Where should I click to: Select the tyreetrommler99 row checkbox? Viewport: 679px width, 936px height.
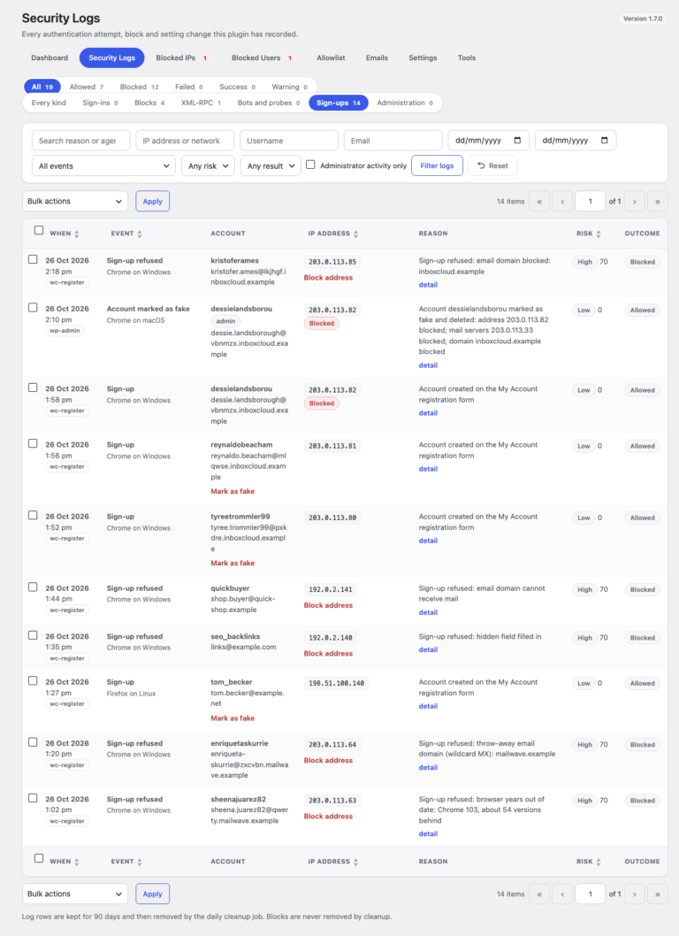coord(33,515)
